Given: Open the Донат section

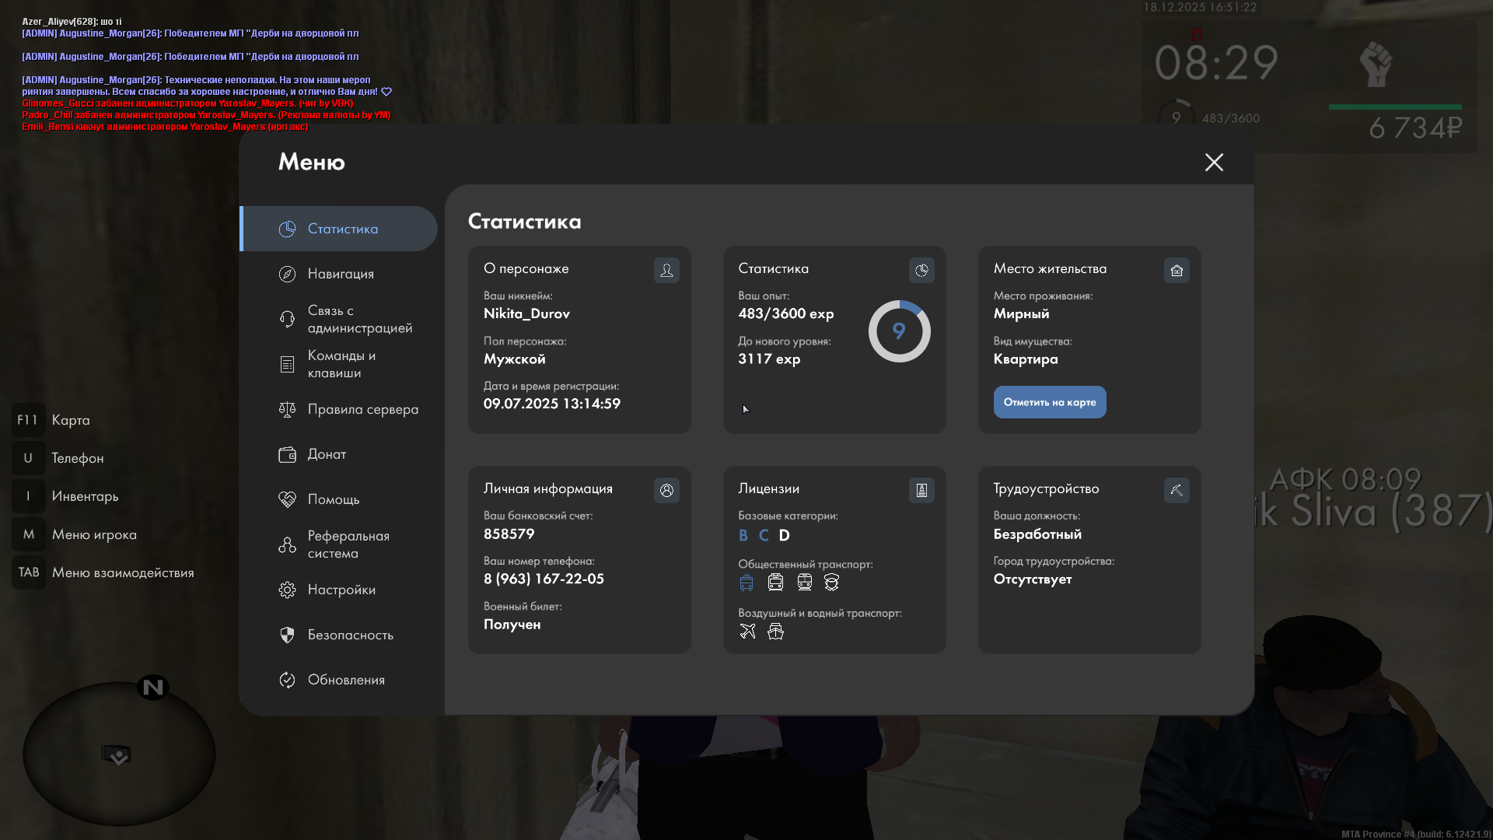Looking at the screenshot, I should pyautogui.click(x=326, y=454).
